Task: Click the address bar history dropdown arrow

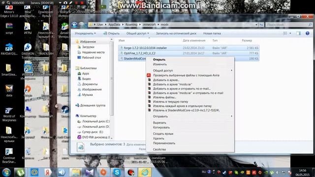Action: pyautogui.click(x=256, y=25)
